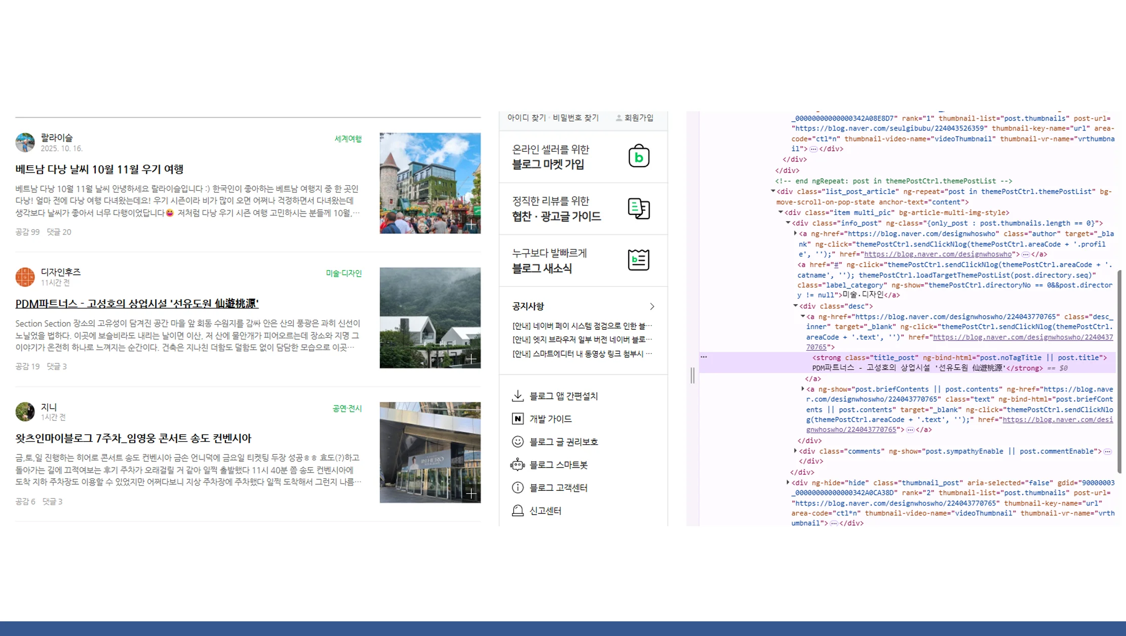Image resolution: width=1126 pixels, height=636 pixels.
Task: Click the 아이디 찾기 link
Action: pos(526,118)
